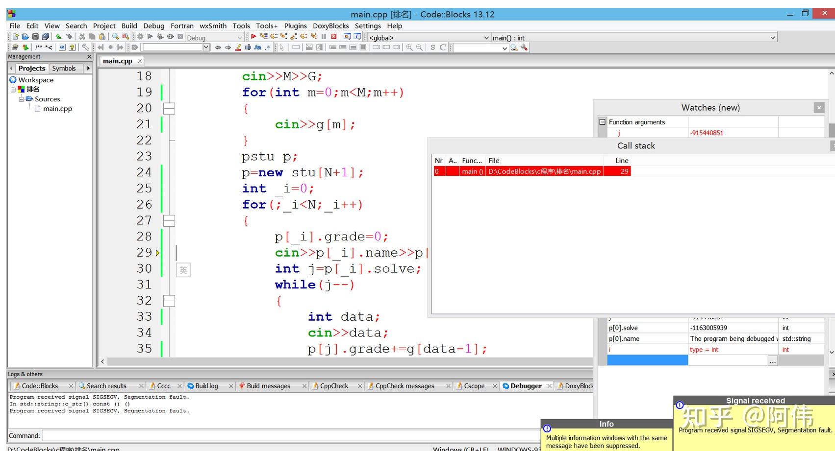Open the Debugging windows icon
Viewport: 835px width, 451px height.
click(347, 37)
